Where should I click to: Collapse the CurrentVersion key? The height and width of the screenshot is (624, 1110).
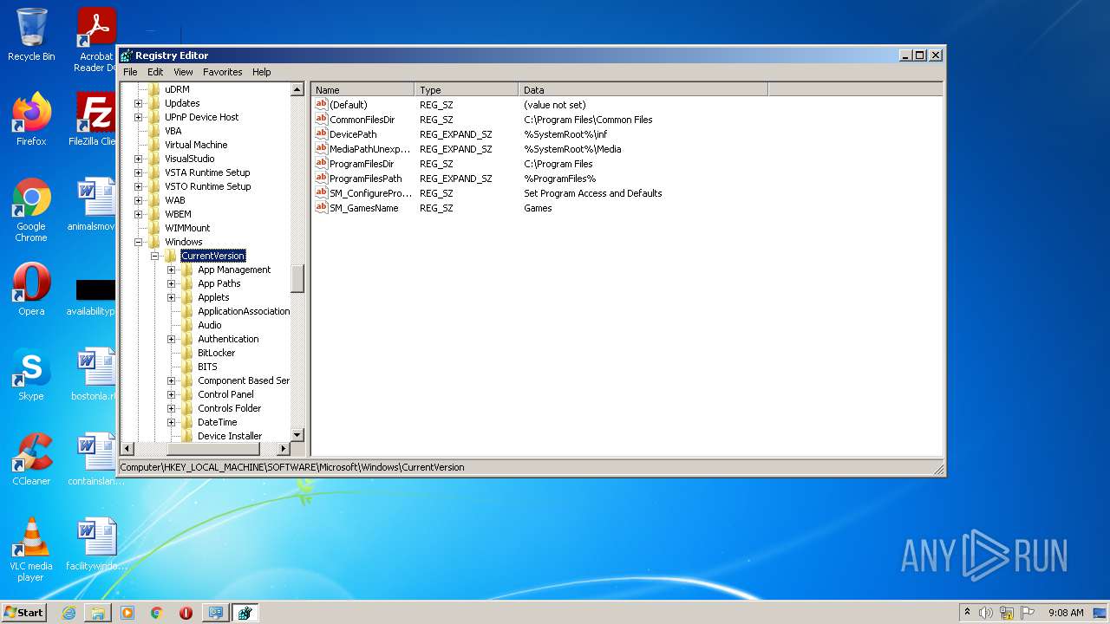click(x=155, y=256)
